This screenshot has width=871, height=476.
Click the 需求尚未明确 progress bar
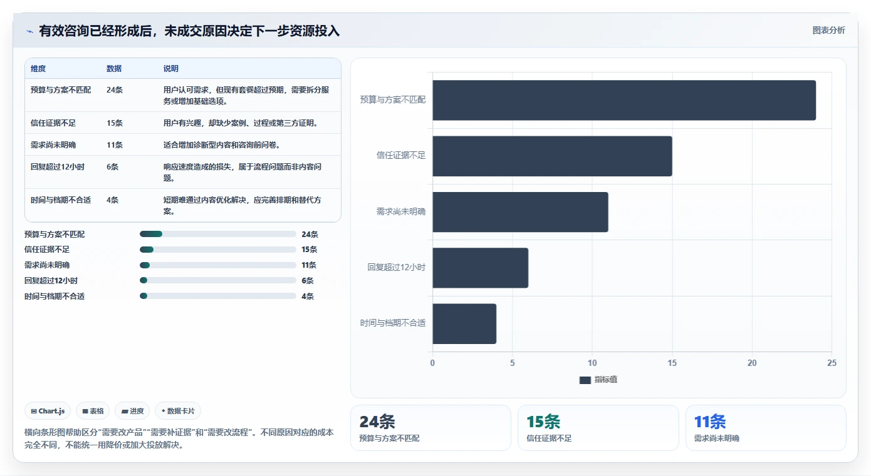pos(218,265)
